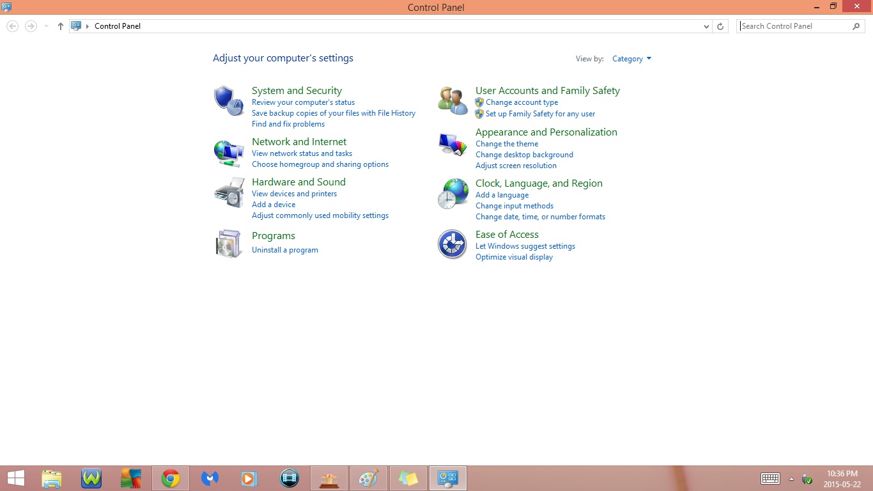
Task: Click View network status and tasks
Action: tap(302, 153)
